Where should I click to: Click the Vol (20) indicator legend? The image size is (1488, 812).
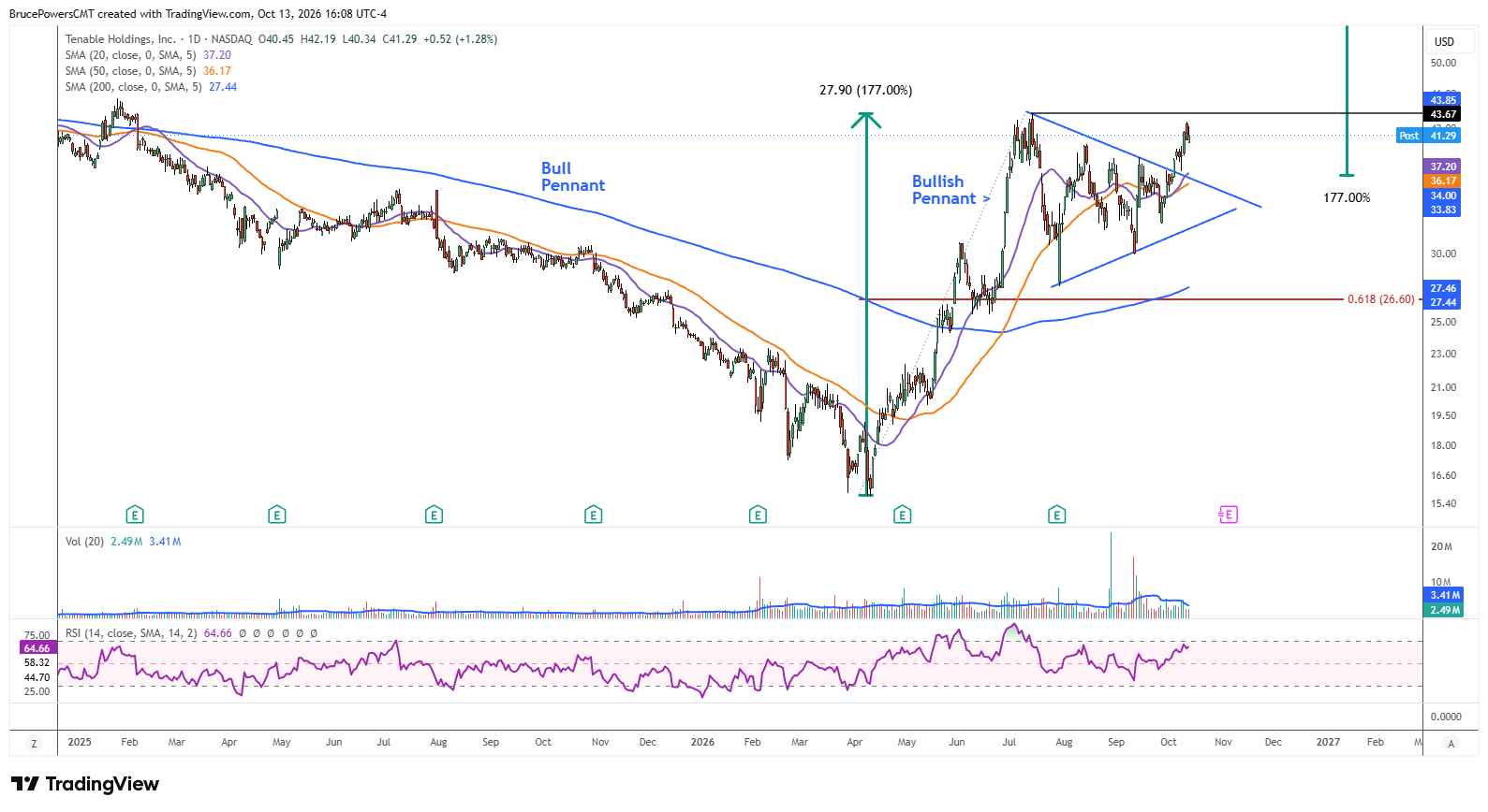click(124, 542)
